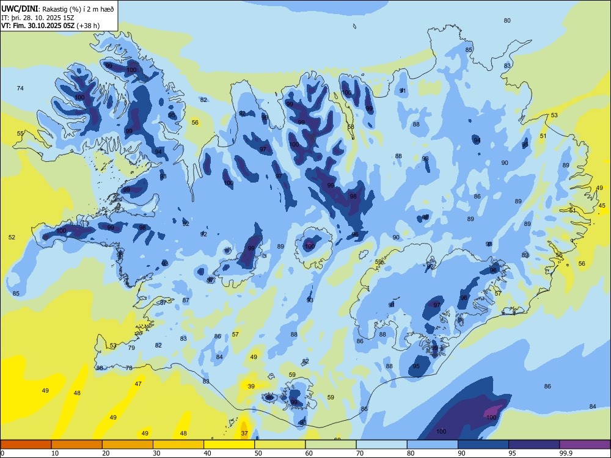Select the 95–99.9 navy legend swatch
The image size is (611, 458).
(x=534, y=445)
